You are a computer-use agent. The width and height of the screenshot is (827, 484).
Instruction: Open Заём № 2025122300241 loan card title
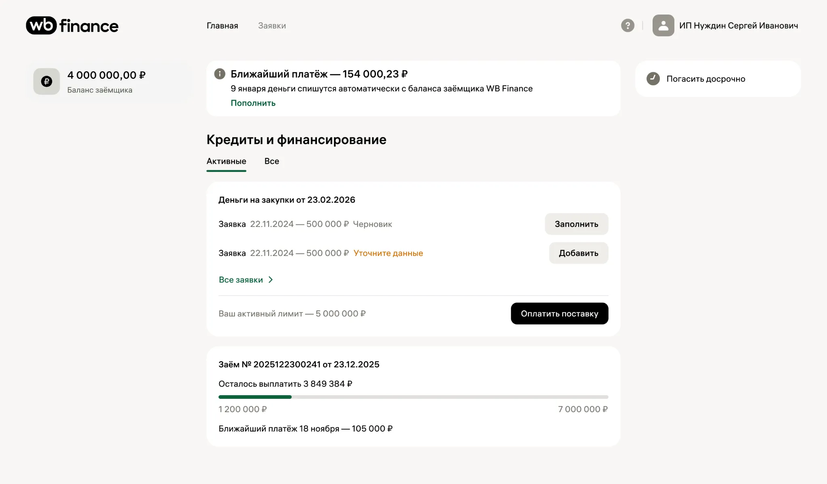tap(299, 365)
